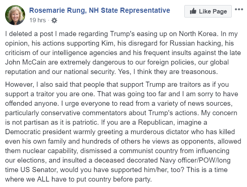The image size is (247, 187).
Task: Open Rosemarie Rung's profile picture
Action: click(x=15, y=15)
